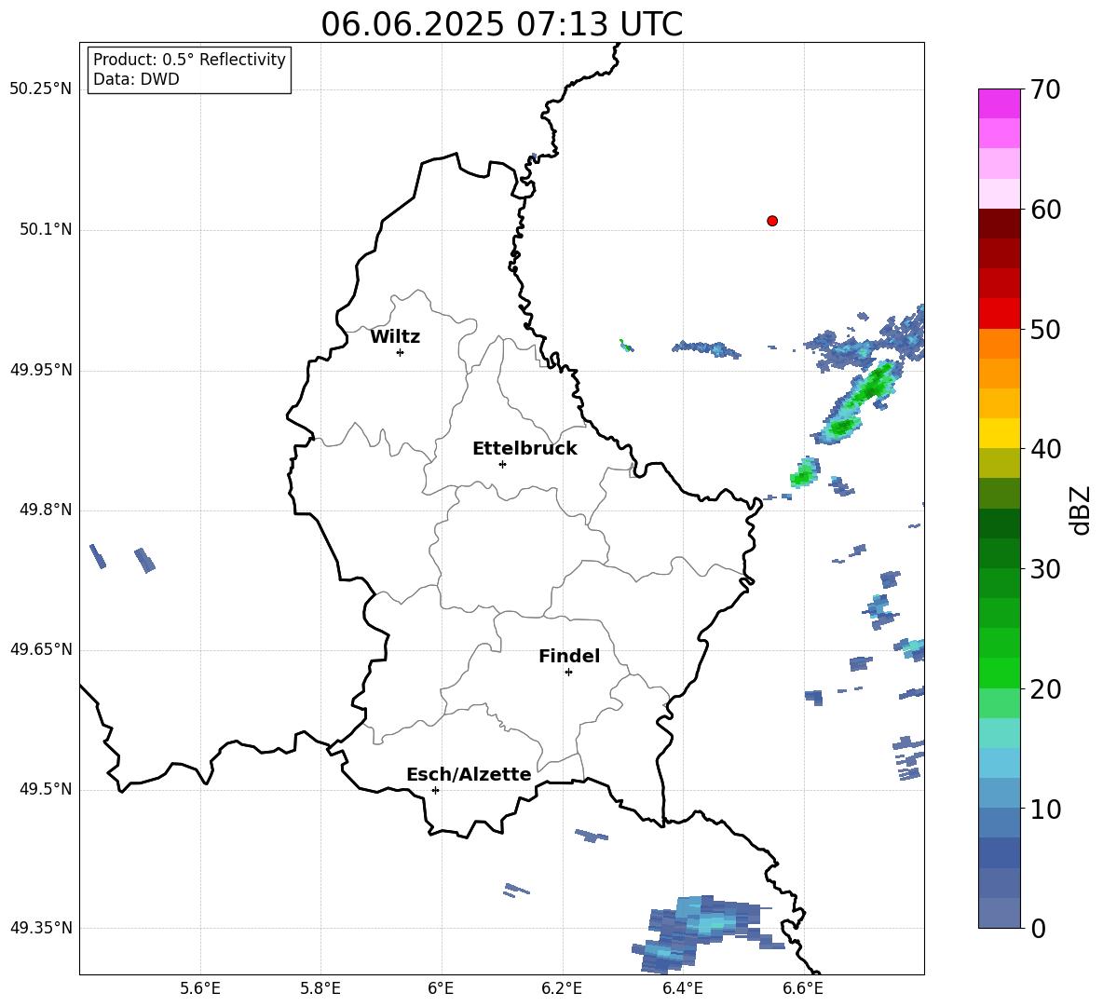Click the 49.35°N latitude label
This screenshot has height=1007, width=1103.
(41, 928)
